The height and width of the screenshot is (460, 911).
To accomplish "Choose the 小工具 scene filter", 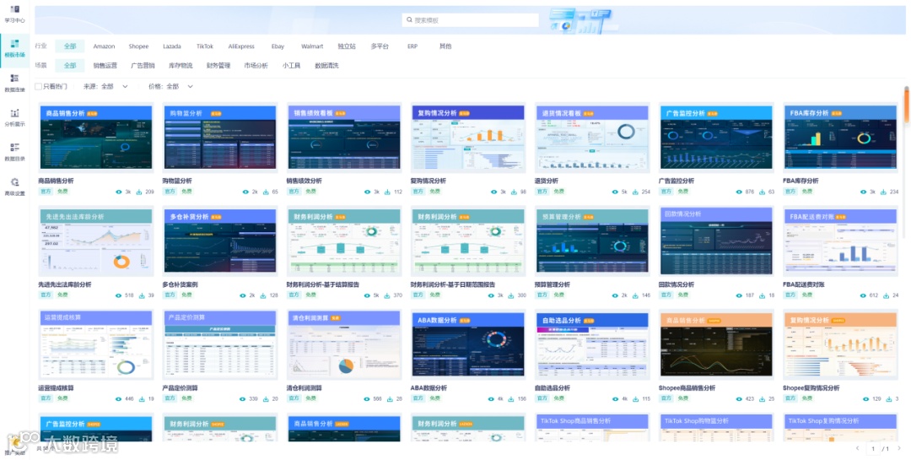I will pos(291,66).
